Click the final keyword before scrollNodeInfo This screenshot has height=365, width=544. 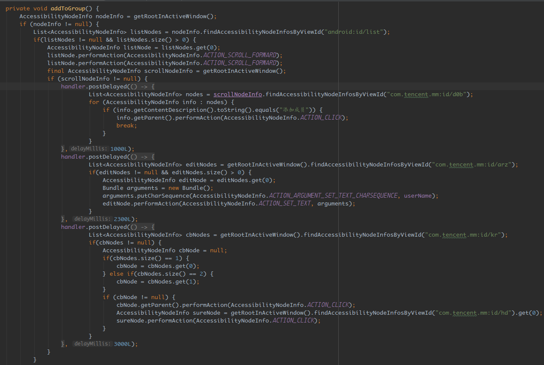click(55, 71)
